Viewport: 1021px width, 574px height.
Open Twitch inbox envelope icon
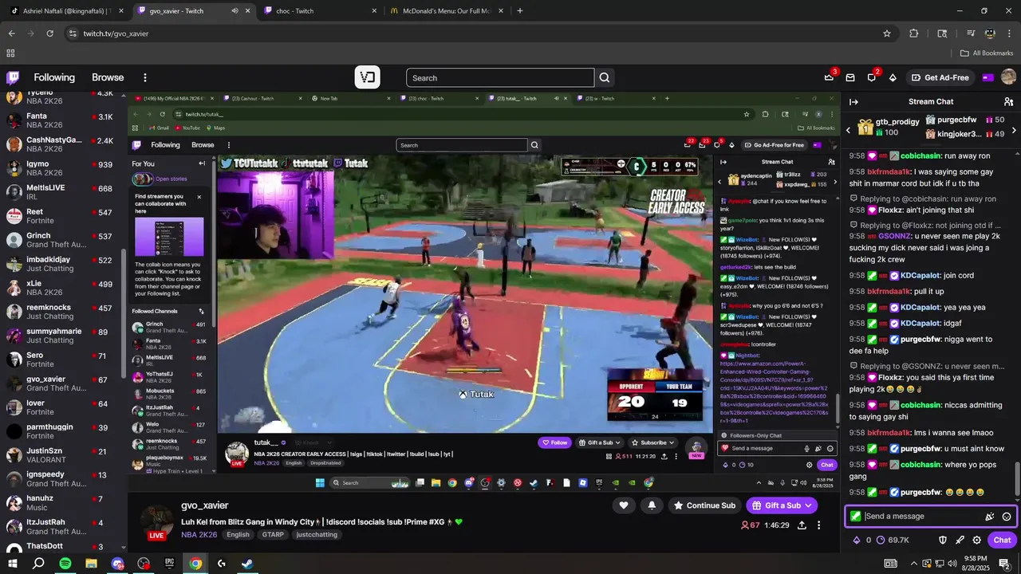click(x=850, y=77)
